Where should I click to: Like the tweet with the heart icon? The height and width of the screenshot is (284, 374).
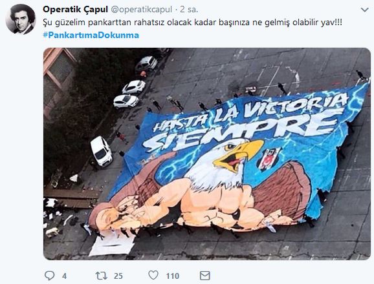click(x=153, y=275)
